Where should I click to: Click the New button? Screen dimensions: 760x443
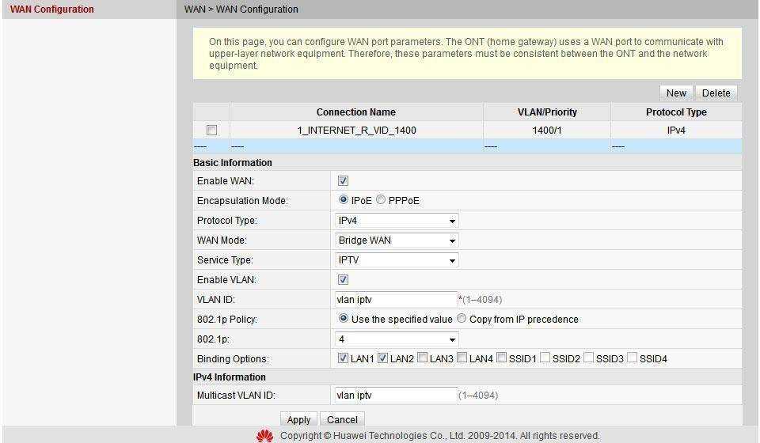coord(676,93)
